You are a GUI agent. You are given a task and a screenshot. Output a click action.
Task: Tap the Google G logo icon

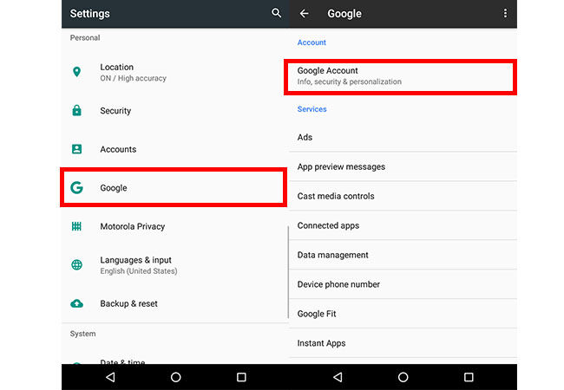click(x=76, y=187)
